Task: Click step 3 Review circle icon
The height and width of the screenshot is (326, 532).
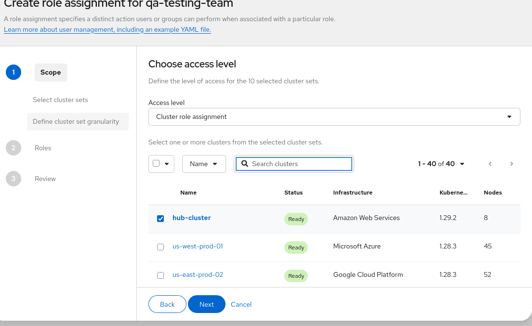Action: click(13, 179)
